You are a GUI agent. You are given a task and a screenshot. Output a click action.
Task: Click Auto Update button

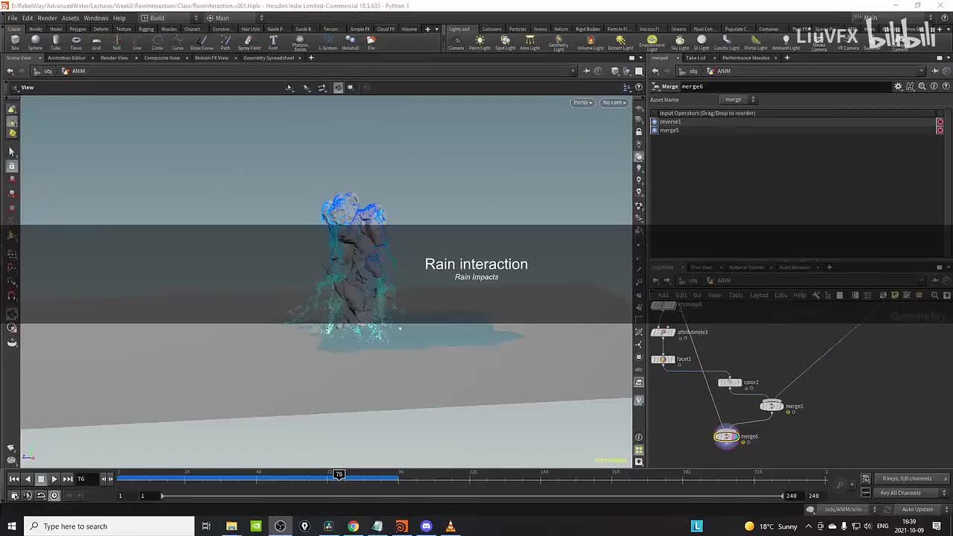[x=917, y=509]
